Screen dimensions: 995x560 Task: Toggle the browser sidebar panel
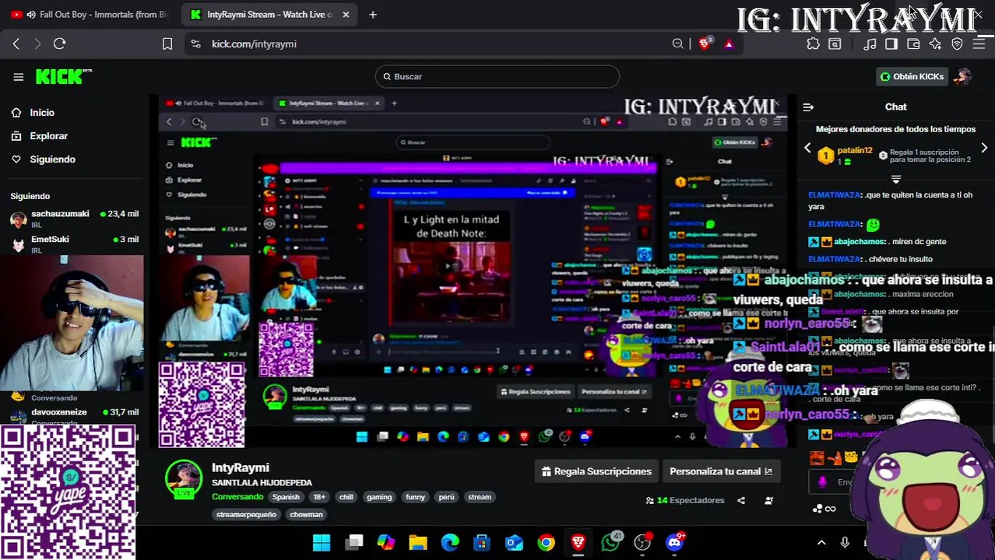point(891,44)
